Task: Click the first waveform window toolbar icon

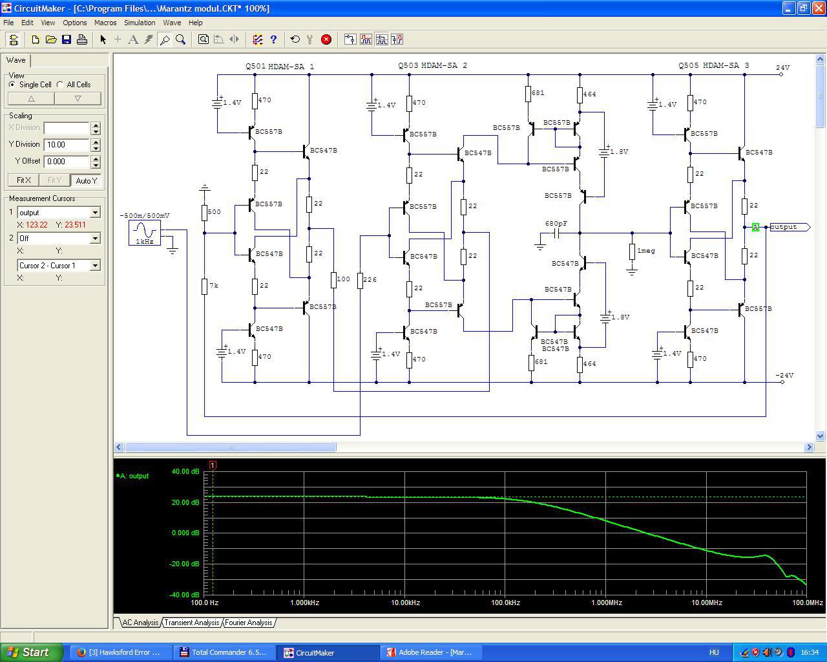Action: pyautogui.click(x=350, y=39)
